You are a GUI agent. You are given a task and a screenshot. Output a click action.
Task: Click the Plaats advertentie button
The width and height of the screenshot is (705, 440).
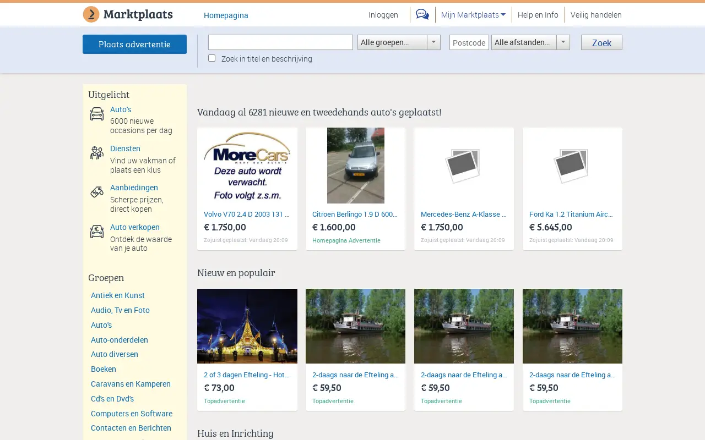134,44
